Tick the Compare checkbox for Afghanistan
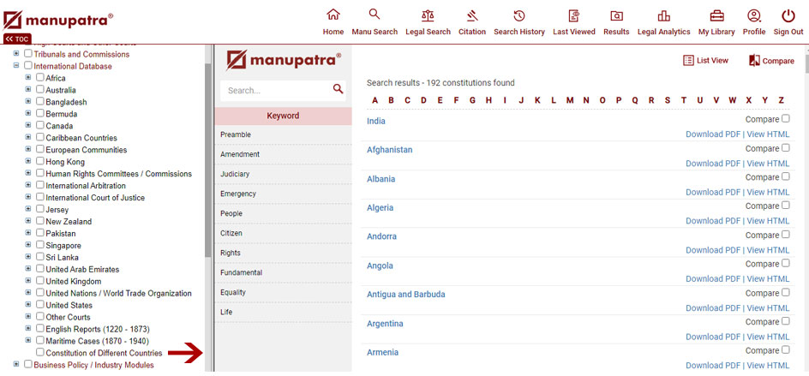Image resolution: width=809 pixels, height=376 pixels. (x=786, y=148)
